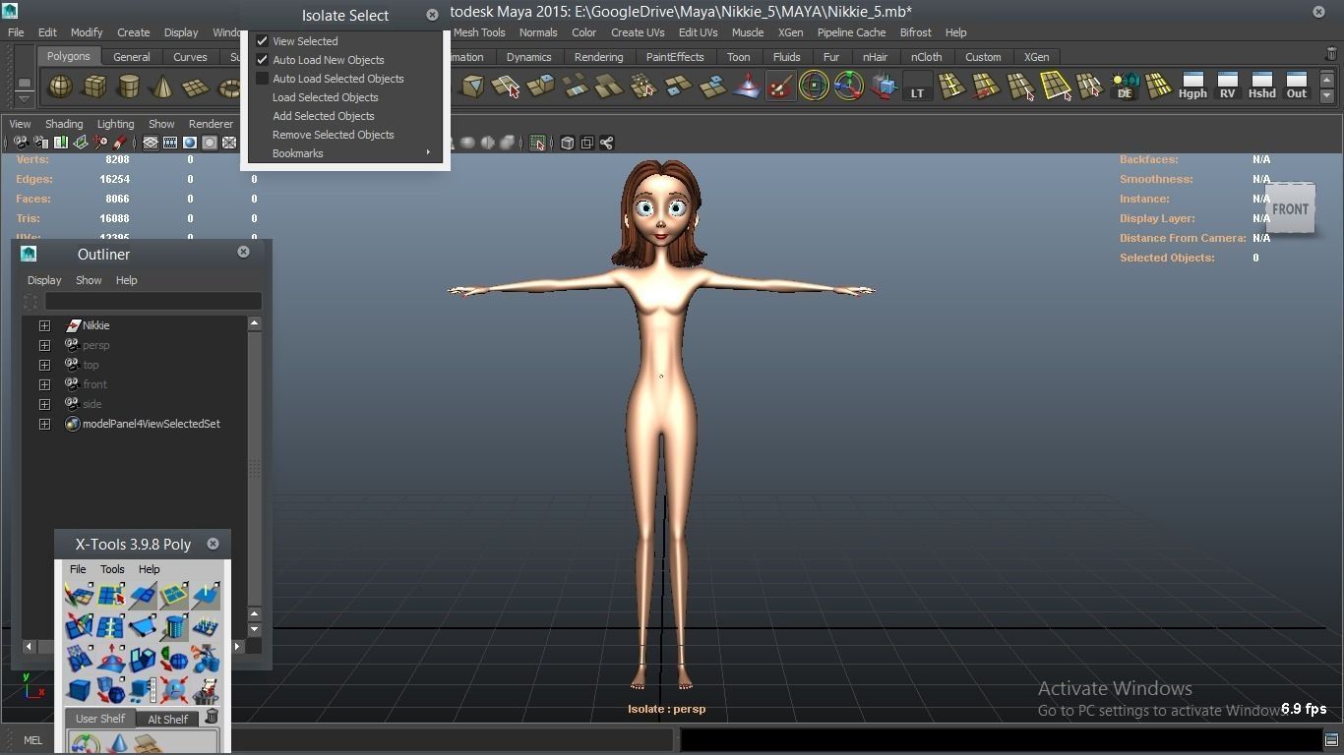Click the MEL script language toggle

(x=32, y=740)
